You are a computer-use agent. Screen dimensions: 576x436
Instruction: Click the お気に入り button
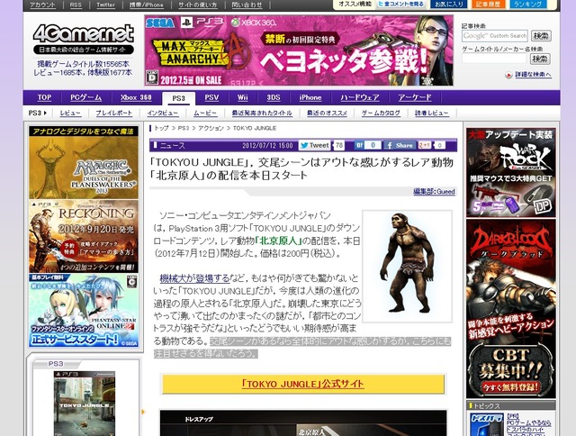[449, 4]
